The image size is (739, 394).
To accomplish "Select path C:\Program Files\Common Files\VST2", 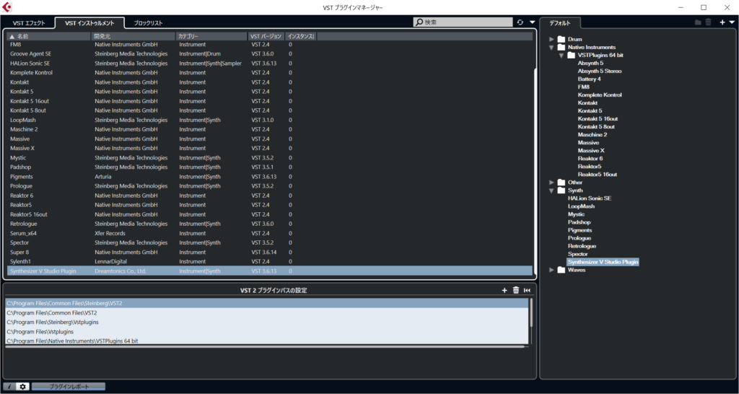I will coord(267,313).
